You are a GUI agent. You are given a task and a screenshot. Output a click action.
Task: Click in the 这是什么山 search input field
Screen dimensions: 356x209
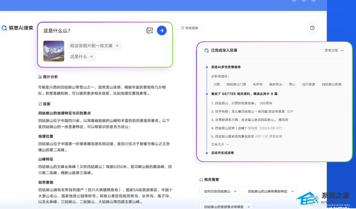(93, 31)
